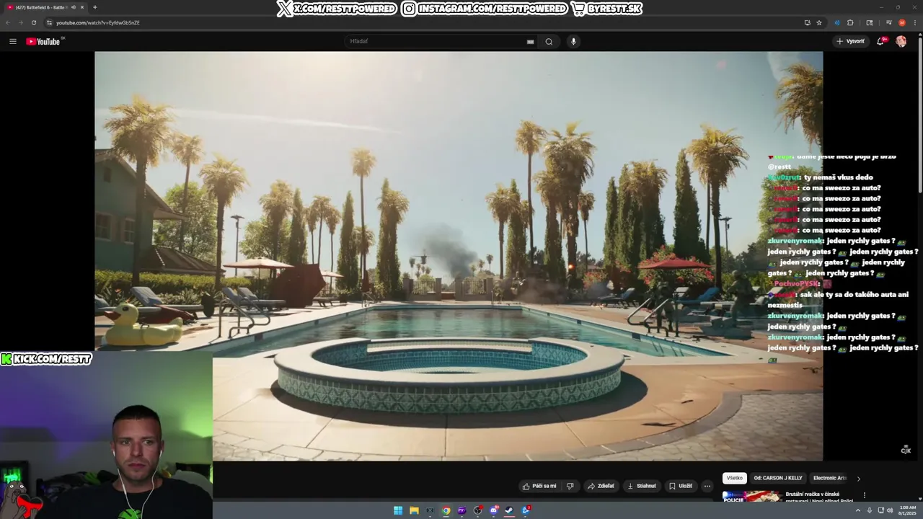Open File Explorer from taskbar
The height and width of the screenshot is (519, 923).
pyautogui.click(x=414, y=510)
